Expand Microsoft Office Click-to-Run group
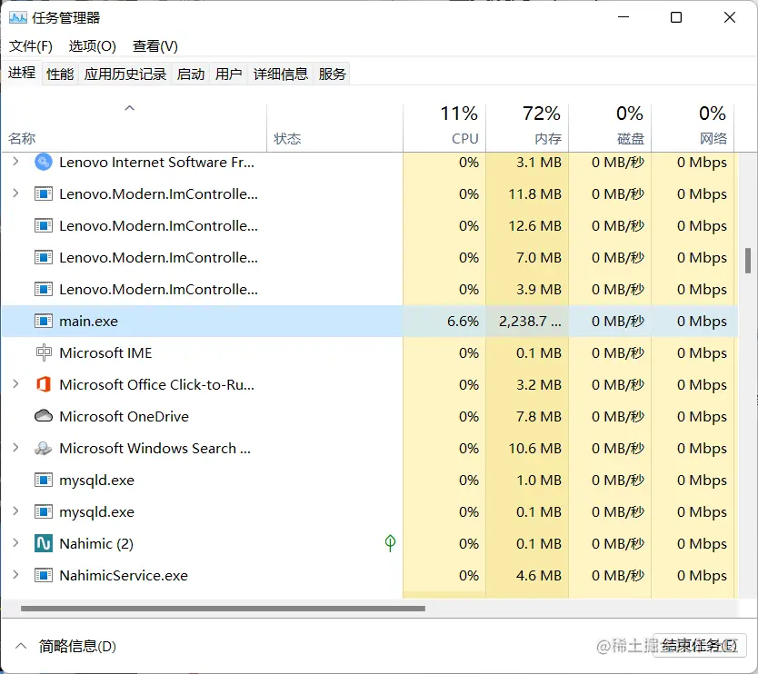This screenshot has width=758, height=674. pos(15,384)
